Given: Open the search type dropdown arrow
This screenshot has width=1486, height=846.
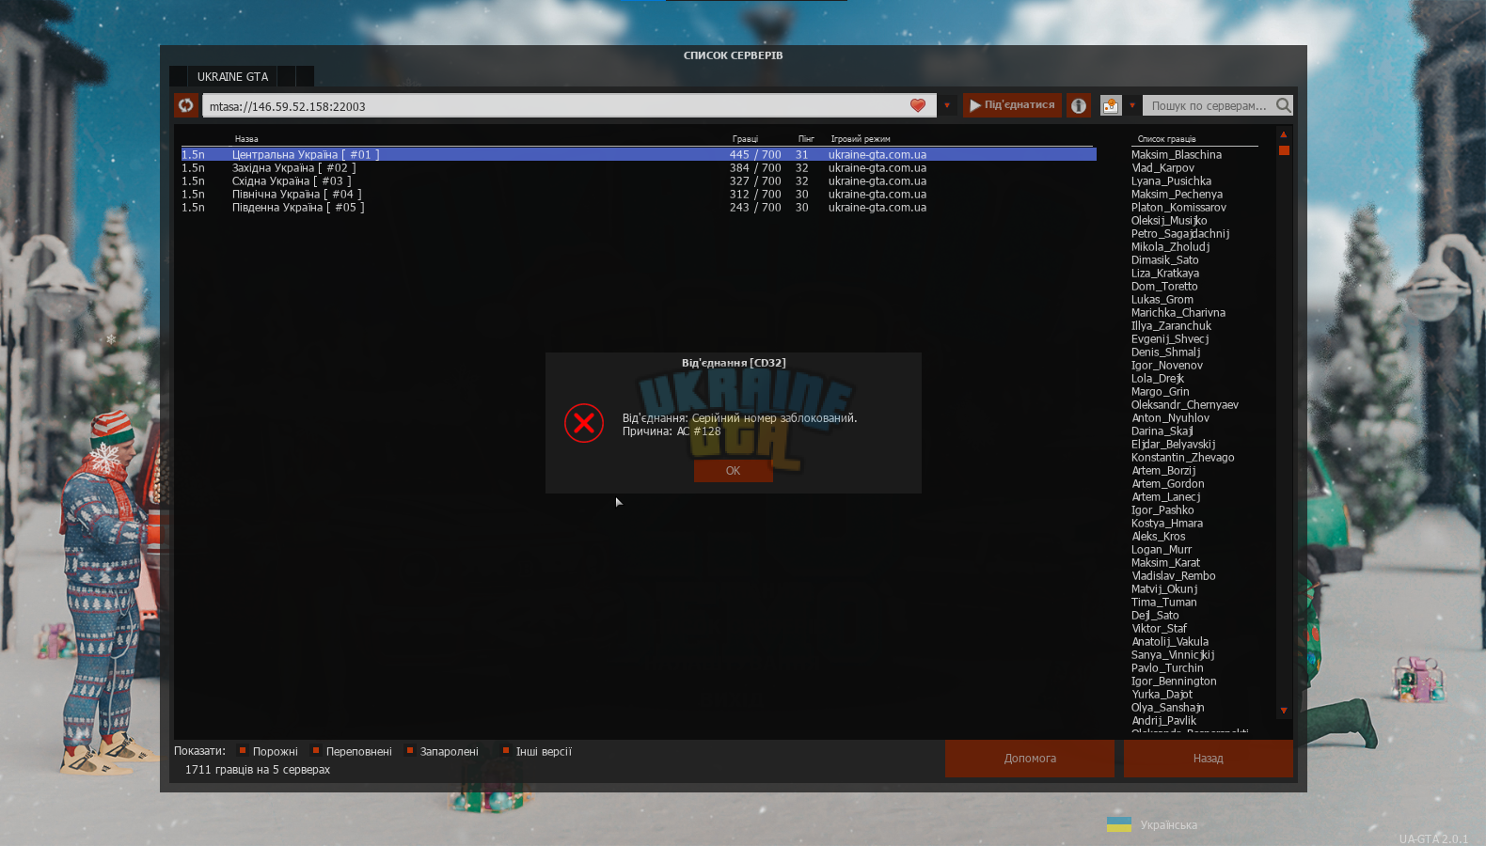Looking at the screenshot, I should [x=1132, y=105].
